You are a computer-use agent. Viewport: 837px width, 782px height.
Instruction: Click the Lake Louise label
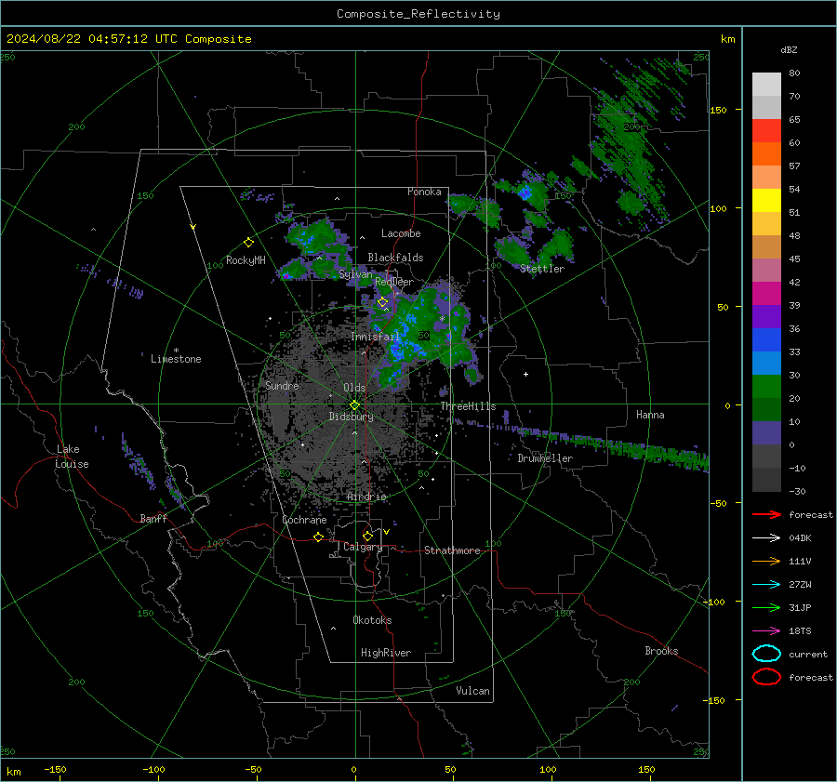click(72, 457)
